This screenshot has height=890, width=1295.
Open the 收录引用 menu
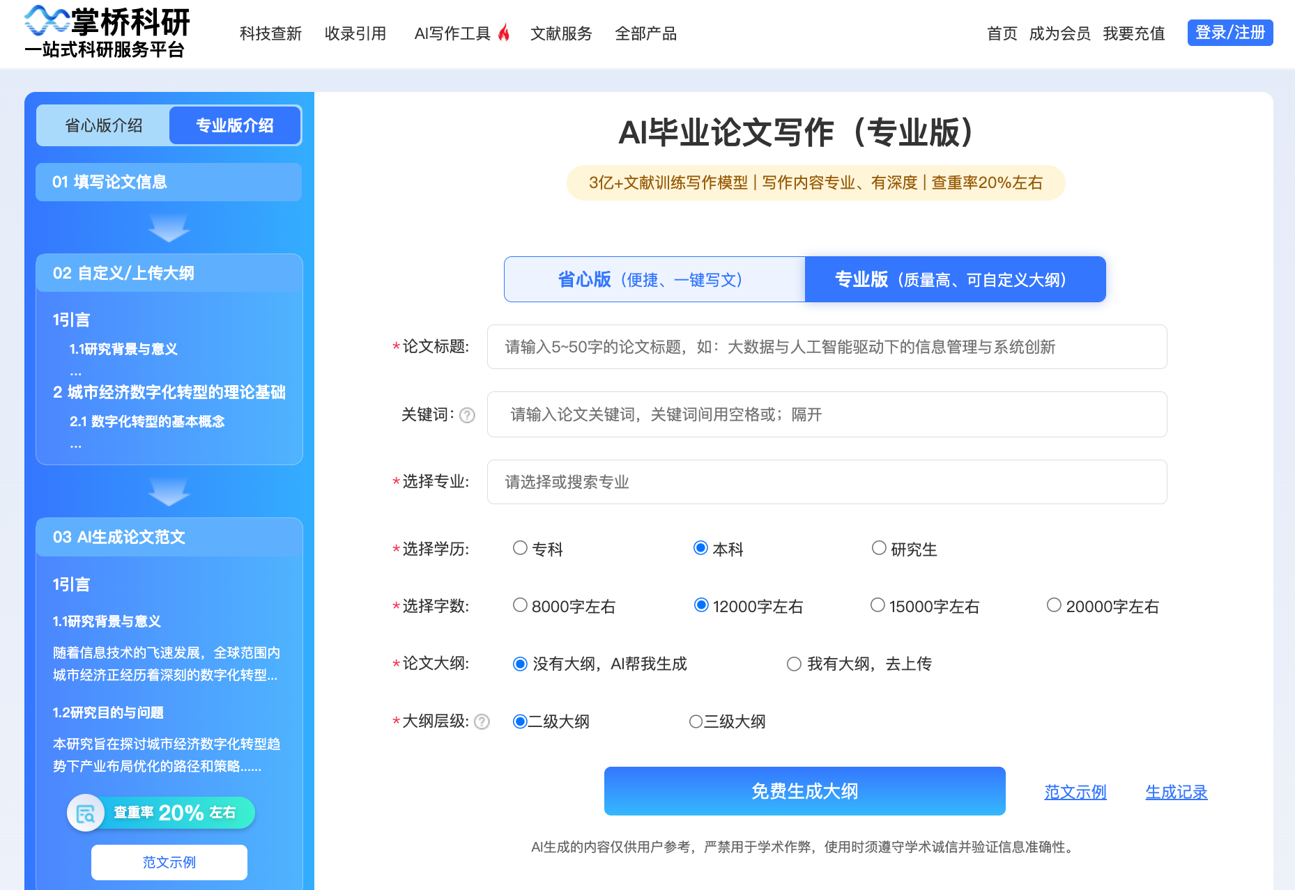(355, 33)
